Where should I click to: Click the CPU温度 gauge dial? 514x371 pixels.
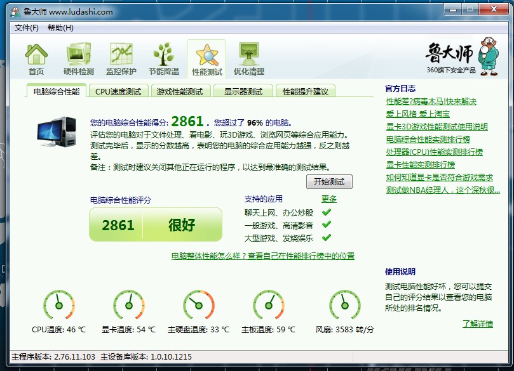[x=58, y=304]
